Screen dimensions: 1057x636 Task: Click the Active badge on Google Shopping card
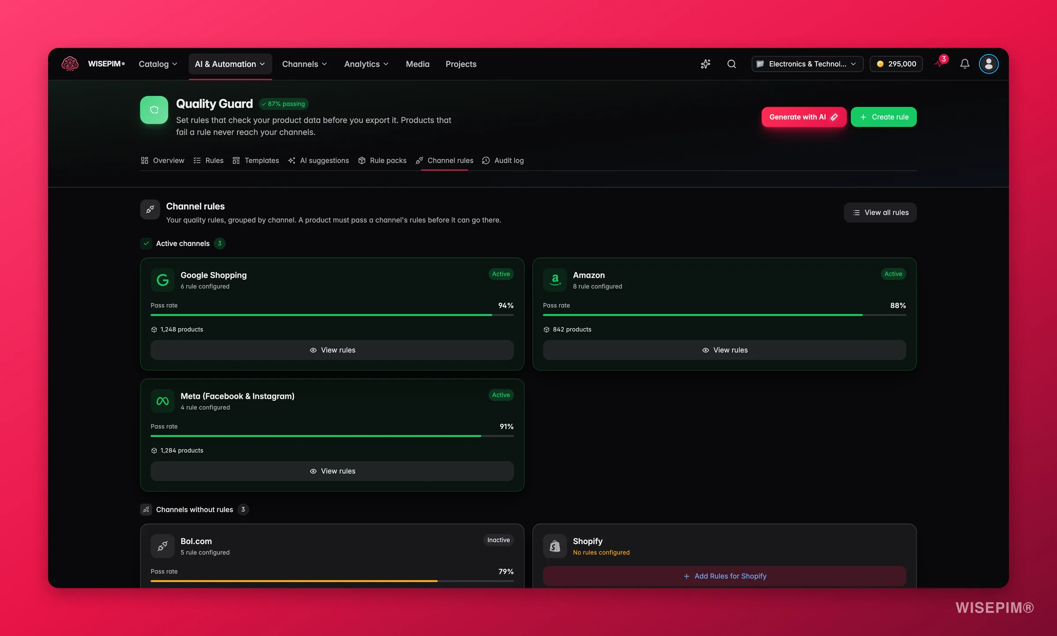point(501,274)
